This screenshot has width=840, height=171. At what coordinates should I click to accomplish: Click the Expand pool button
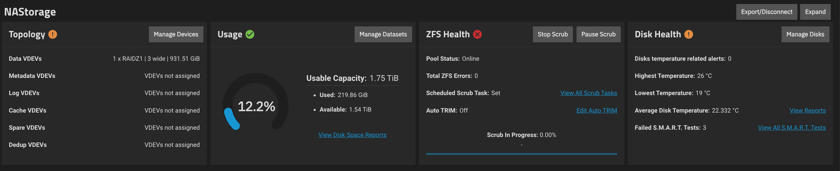815,12
